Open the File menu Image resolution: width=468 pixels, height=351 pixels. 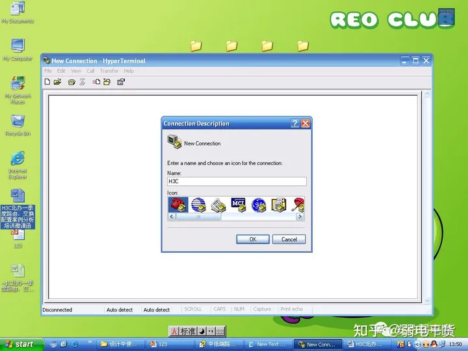[x=48, y=71]
